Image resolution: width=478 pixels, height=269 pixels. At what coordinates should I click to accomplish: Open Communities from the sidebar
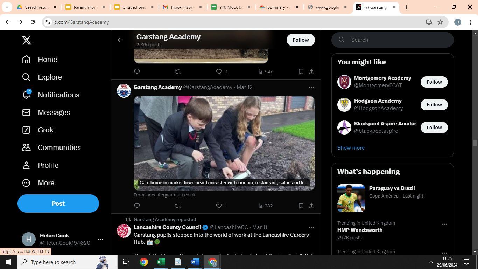click(x=51, y=147)
